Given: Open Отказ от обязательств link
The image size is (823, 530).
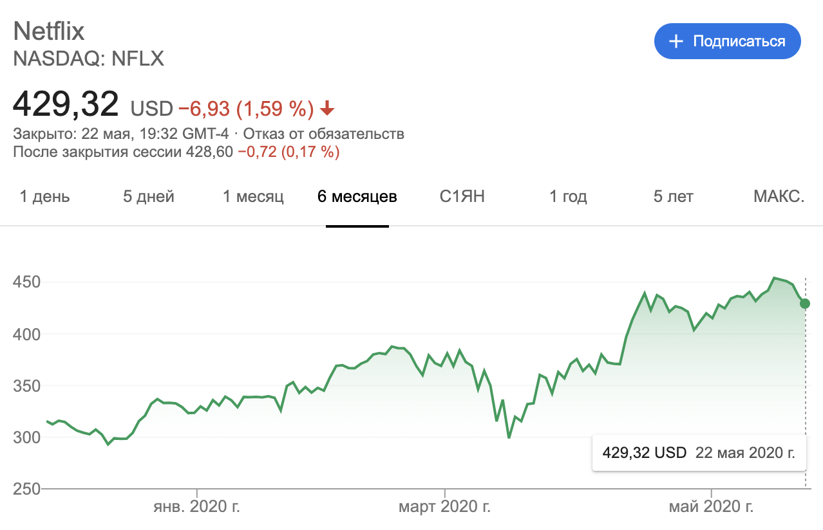Looking at the screenshot, I should 324,134.
